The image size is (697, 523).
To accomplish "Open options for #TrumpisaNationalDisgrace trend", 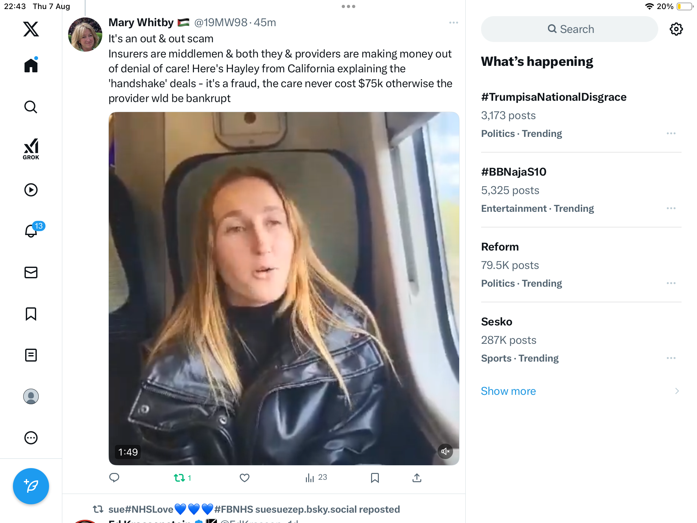I will (671, 133).
